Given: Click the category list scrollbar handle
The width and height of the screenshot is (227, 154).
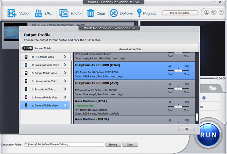Looking at the screenshot, I should click(x=71, y=57).
